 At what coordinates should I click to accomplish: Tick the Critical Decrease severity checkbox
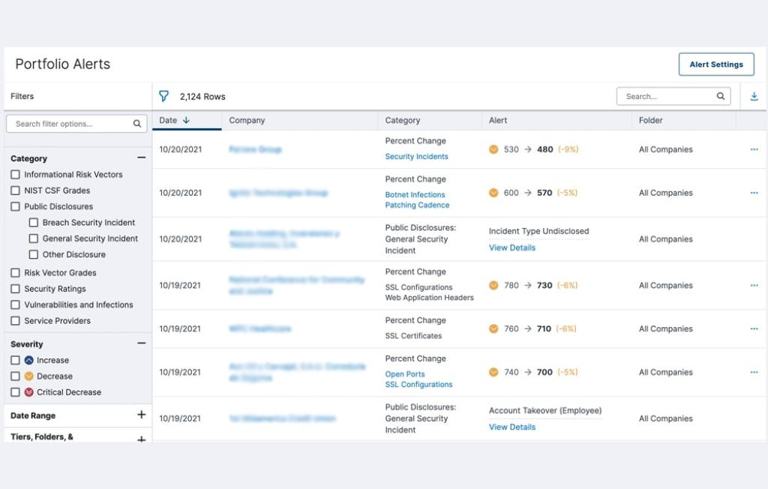coord(16,392)
